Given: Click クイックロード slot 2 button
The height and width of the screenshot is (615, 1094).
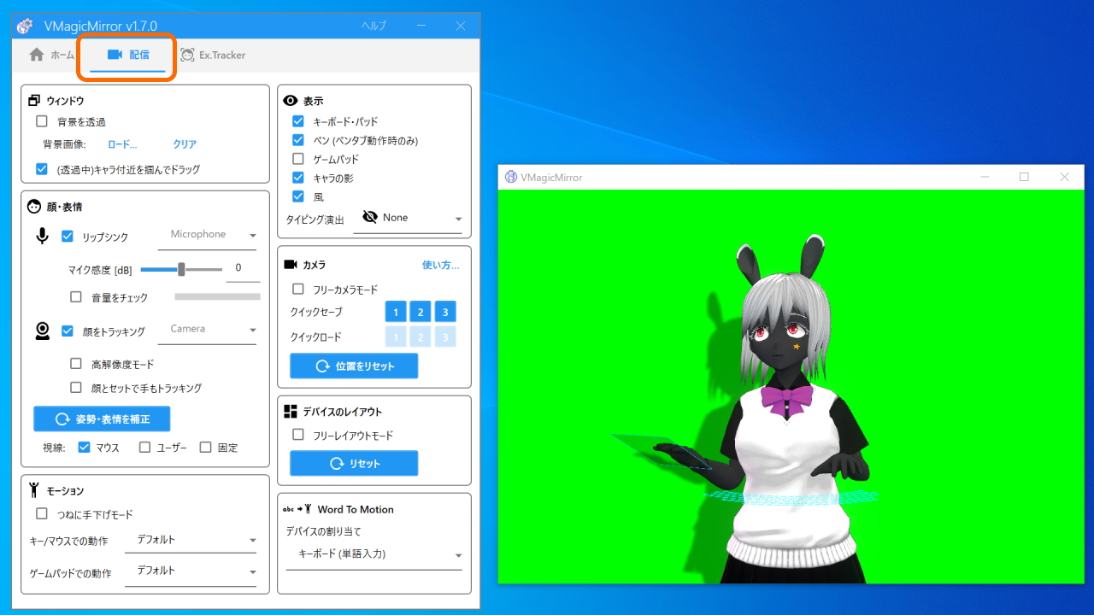Looking at the screenshot, I should (x=421, y=337).
